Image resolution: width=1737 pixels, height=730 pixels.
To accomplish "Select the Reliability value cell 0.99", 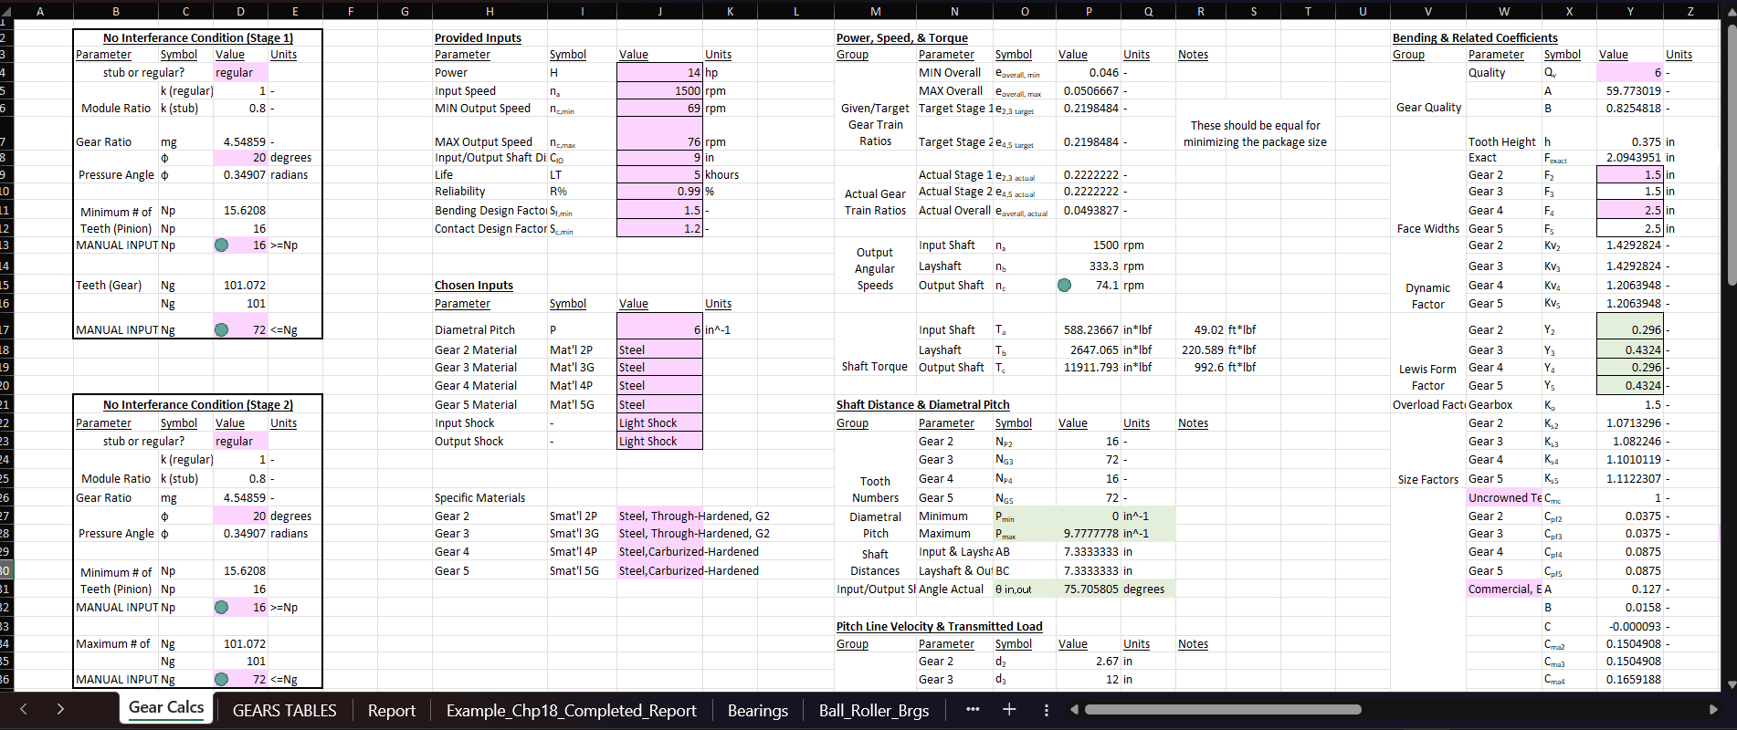I will (x=659, y=192).
